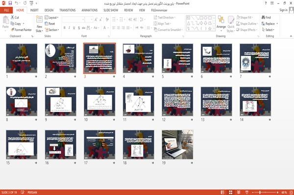This screenshot has height=195, width=294.
Task: Open the Font name combo box
Action: click(73, 20)
